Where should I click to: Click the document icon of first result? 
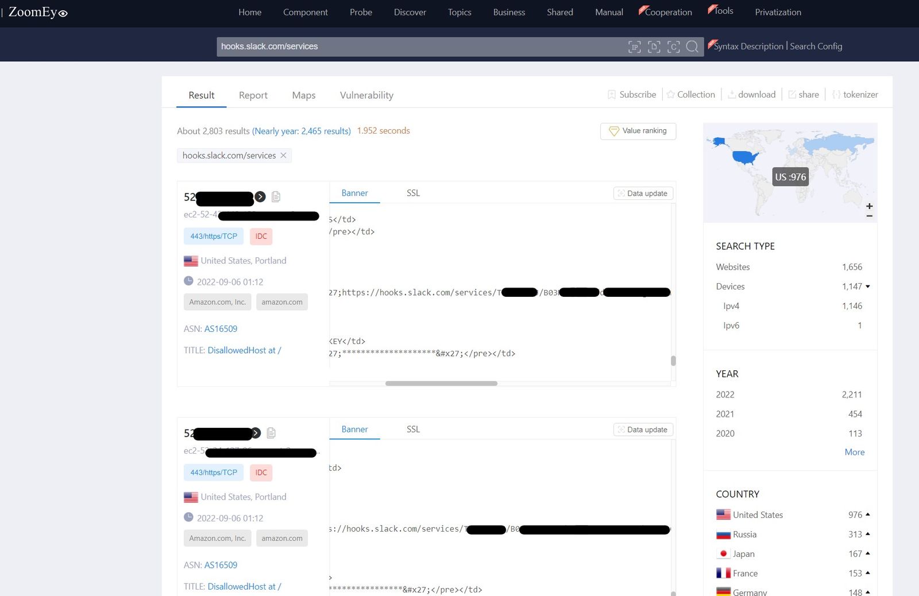pyautogui.click(x=276, y=197)
